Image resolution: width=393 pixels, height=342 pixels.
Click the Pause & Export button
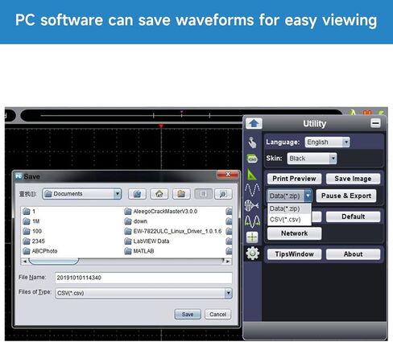pyautogui.click(x=346, y=196)
